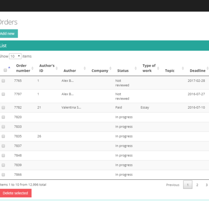Select current page 1 button
This screenshot has width=209, height=209.
pos(188,185)
